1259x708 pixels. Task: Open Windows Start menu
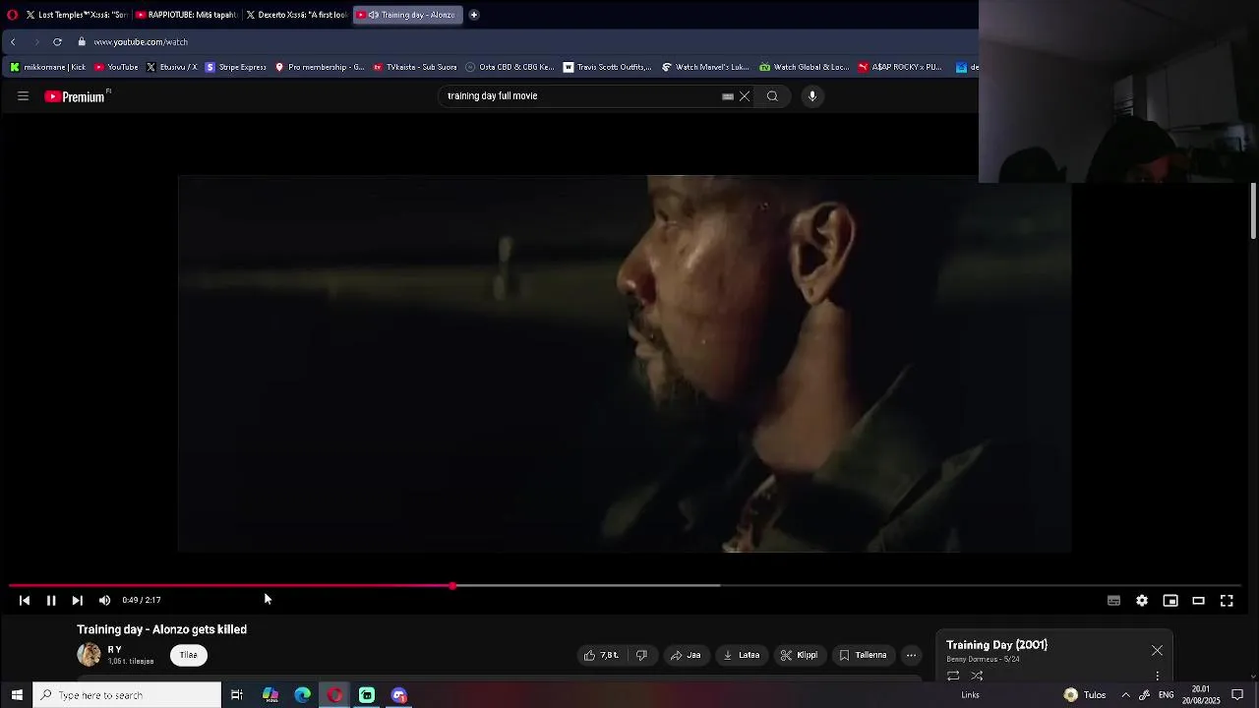[16, 695]
